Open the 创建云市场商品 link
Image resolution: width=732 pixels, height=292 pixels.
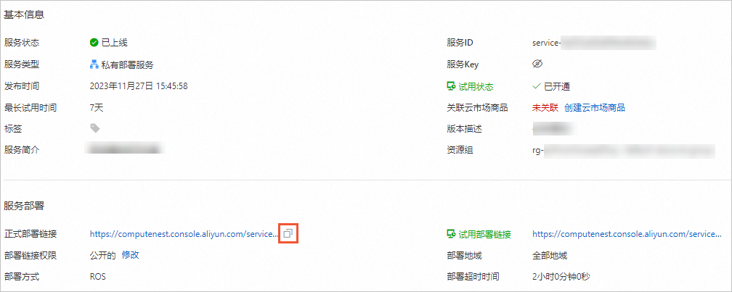tap(594, 108)
